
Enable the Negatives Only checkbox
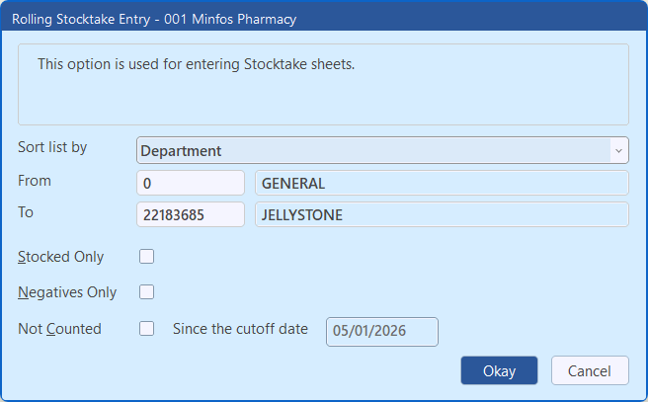coord(147,291)
